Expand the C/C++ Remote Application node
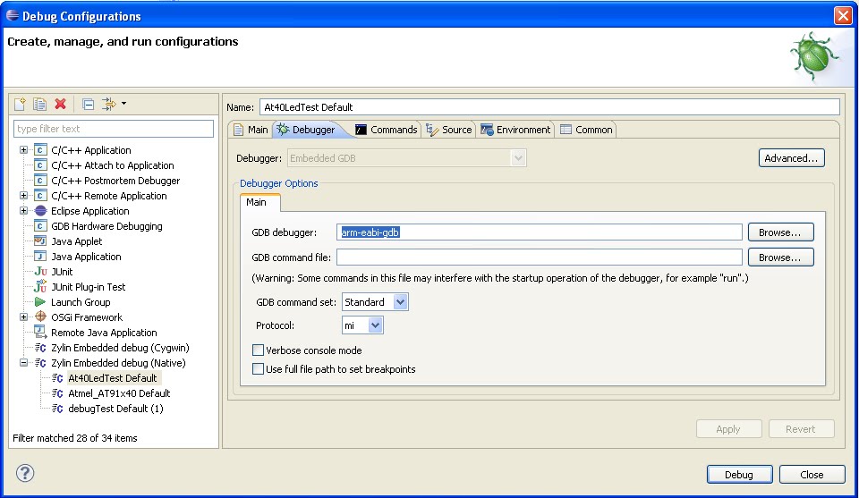 click(x=23, y=196)
